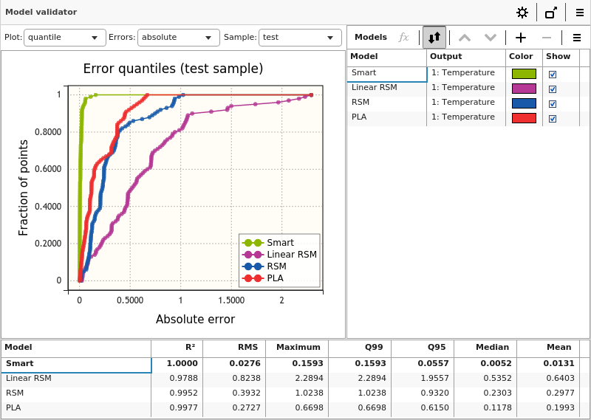
Task: Hide the PLA model curve
Action: tap(553, 119)
